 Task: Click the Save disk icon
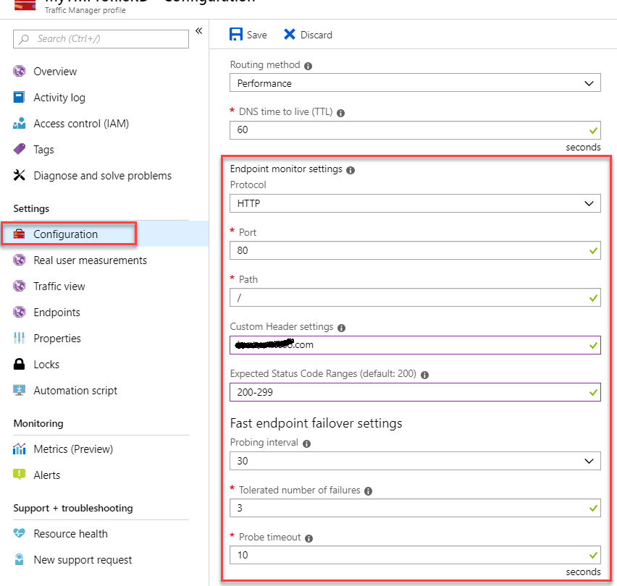coord(236,35)
